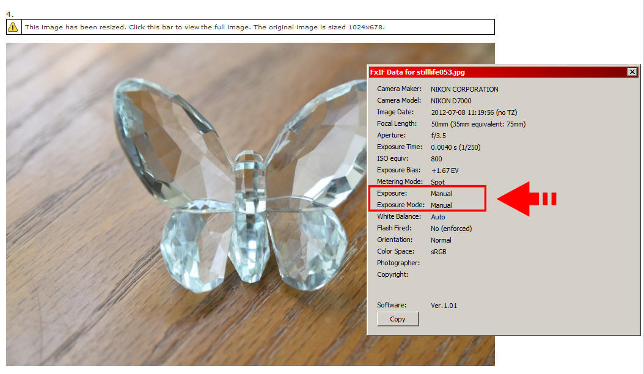Click the yellow warning icon
The width and height of the screenshot is (644, 374).
coord(13,27)
